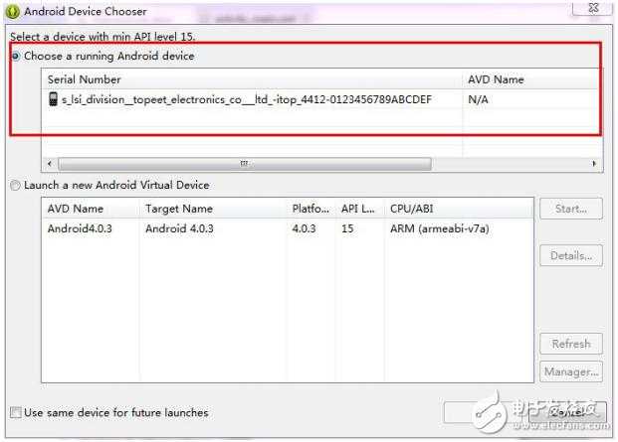Click Platform cell showing 4.0.3
Screen dimensions: 618x442
click(x=304, y=228)
